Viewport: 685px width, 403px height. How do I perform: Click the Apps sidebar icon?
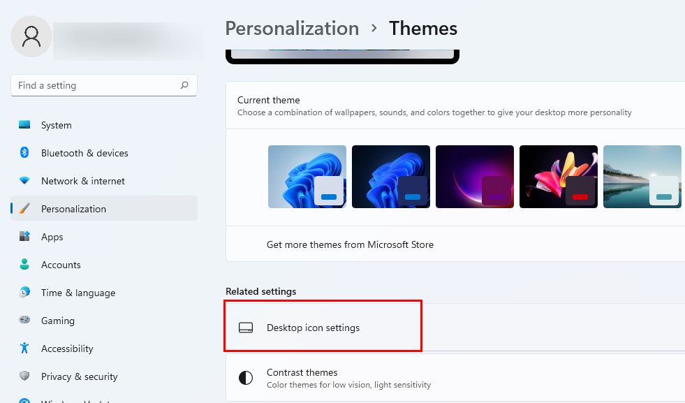(x=23, y=237)
